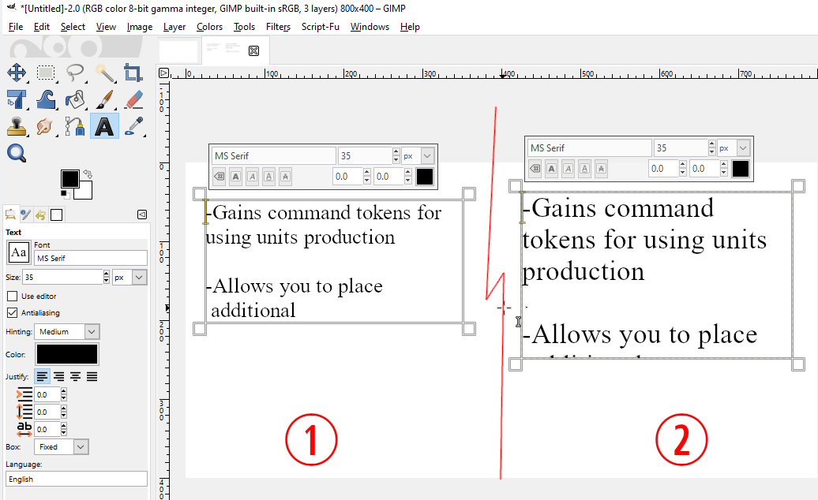The height and width of the screenshot is (500, 818).
Task: Open the Images dock tab
Action: [x=56, y=215]
